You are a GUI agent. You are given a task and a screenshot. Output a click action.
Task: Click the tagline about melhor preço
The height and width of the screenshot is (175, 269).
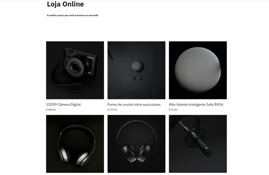point(73,15)
